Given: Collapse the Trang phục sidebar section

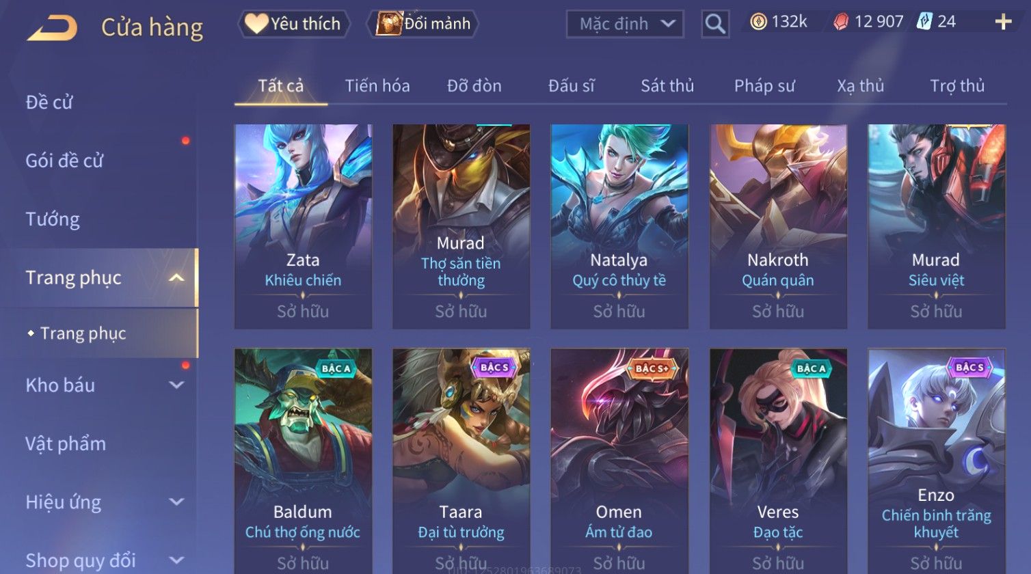Looking at the screenshot, I should (176, 277).
